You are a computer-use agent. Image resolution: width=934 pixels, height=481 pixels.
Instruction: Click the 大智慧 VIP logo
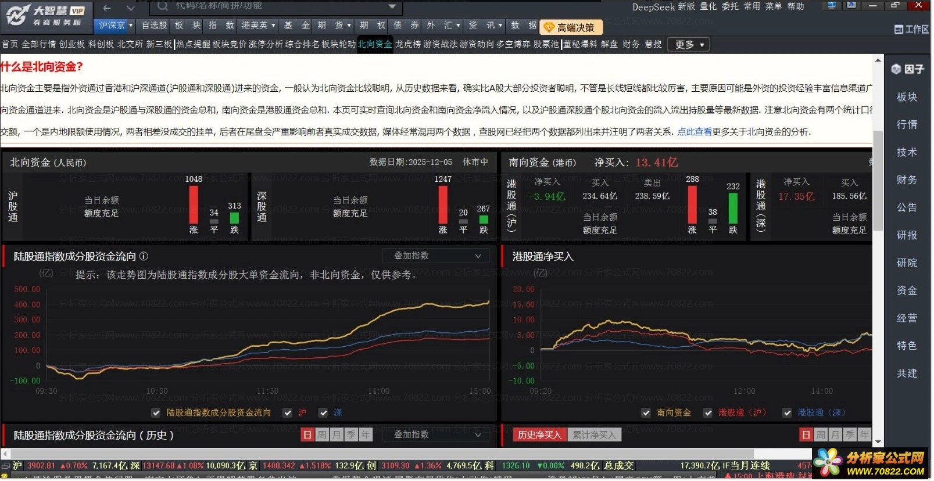[46, 15]
